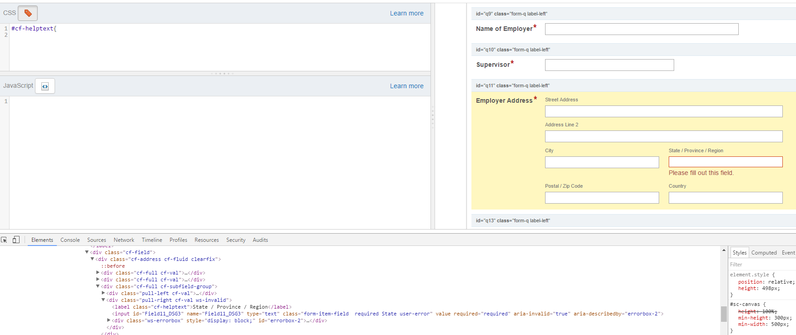Open JavaScript panel Learn more link
Screen dimensions: 796x335
[406, 86]
